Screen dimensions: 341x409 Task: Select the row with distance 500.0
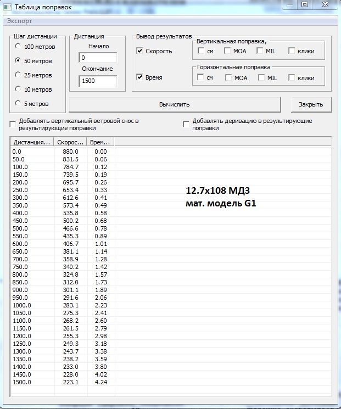pyautogui.click(x=171, y=228)
